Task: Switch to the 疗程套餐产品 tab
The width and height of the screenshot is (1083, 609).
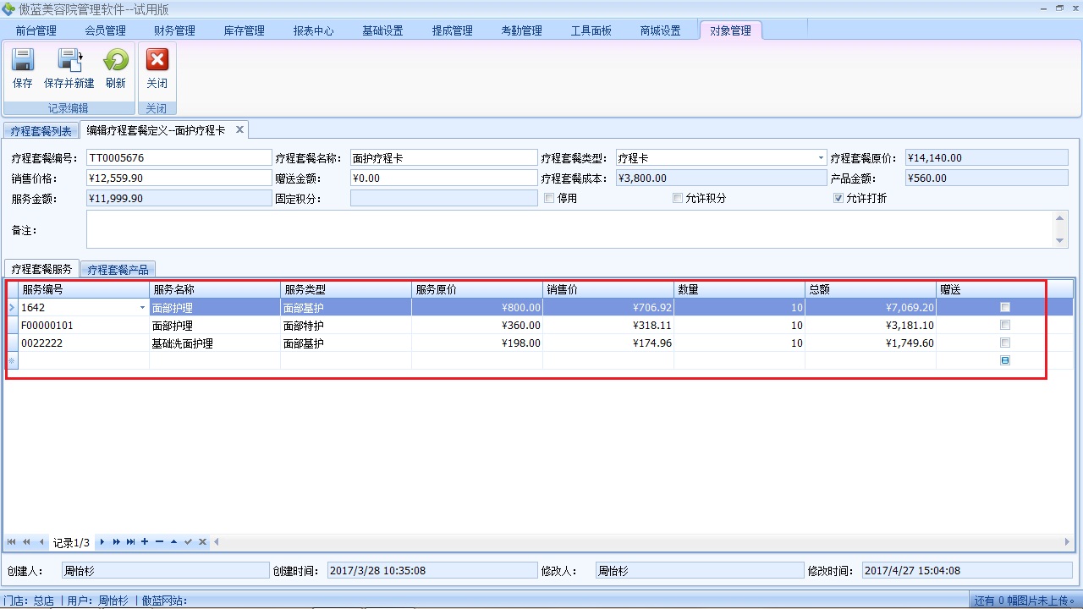Action: tap(118, 269)
